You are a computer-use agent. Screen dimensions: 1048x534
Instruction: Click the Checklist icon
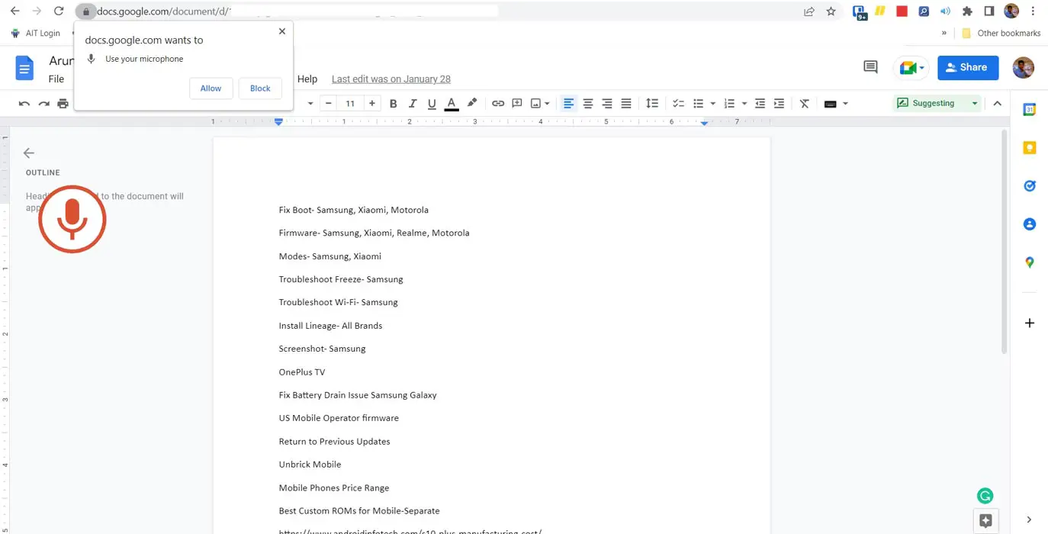(678, 104)
